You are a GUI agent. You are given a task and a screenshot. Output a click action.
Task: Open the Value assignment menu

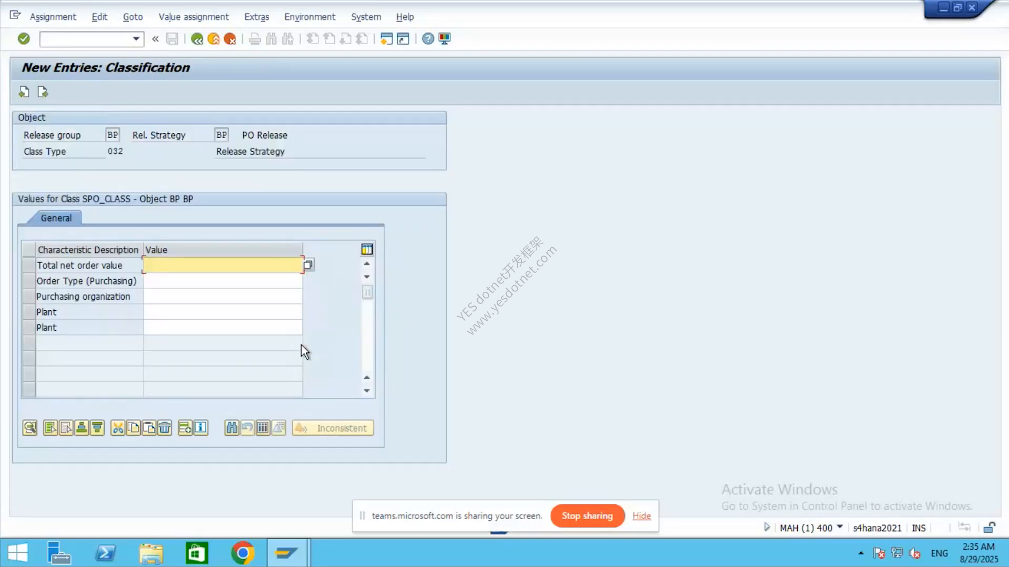pos(193,17)
